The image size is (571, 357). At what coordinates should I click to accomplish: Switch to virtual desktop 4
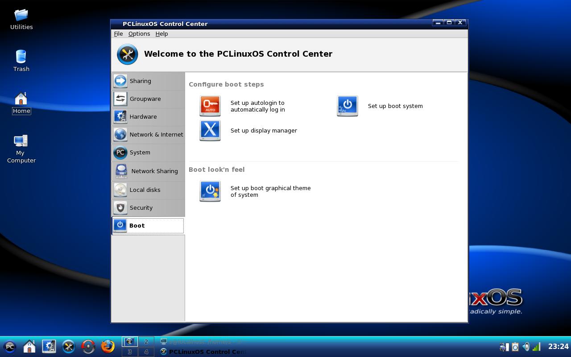click(x=146, y=352)
